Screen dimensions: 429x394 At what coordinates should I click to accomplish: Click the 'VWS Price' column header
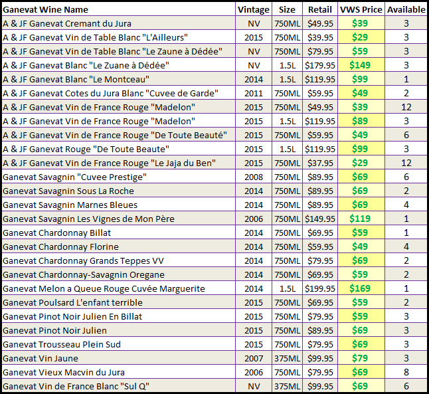361,9
